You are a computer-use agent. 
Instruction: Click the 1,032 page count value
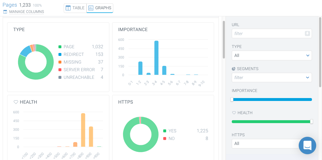point(97,47)
